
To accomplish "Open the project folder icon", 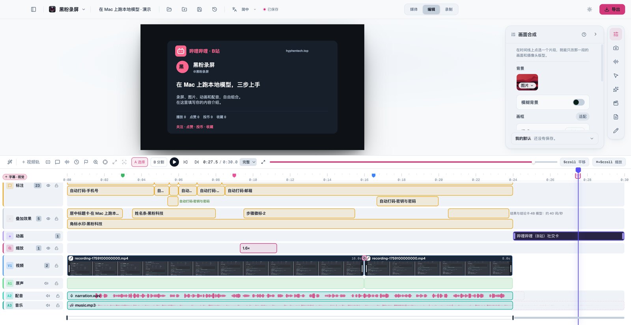I will (169, 9).
